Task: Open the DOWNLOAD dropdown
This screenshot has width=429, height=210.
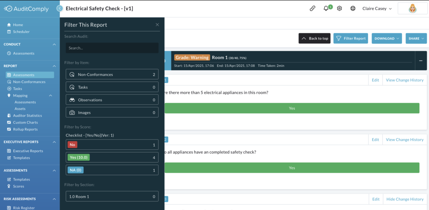Action: (x=387, y=39)
